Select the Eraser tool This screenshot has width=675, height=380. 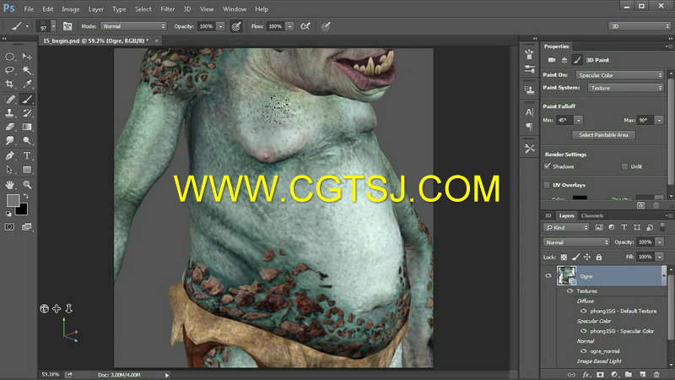coord(9,127)
